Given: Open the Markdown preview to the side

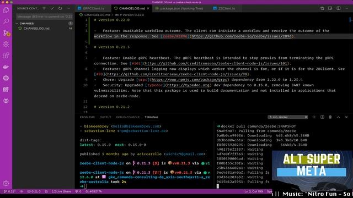Looking at the screenshot, I should 330,8.
